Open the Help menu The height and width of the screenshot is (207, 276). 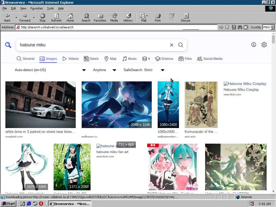point(61,8)
